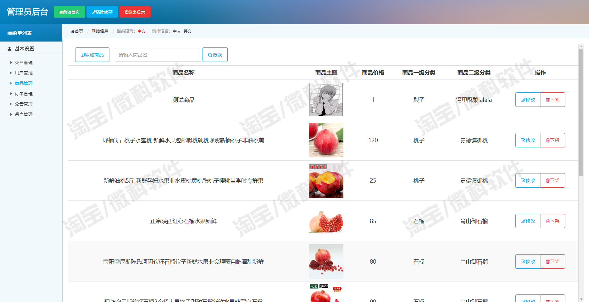Expand 用户管理 arrow in sidebar
The height and width of the screenshot is (302, 589).
[11, 73]
